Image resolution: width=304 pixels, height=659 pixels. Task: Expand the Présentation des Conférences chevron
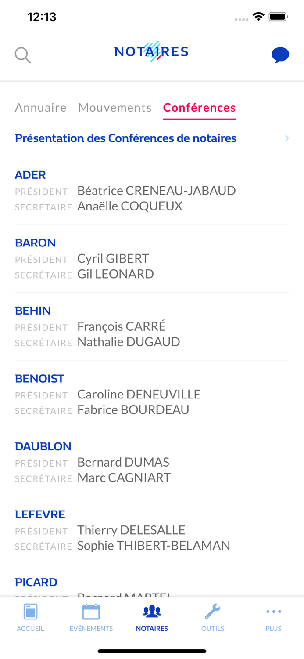point(287,138)
